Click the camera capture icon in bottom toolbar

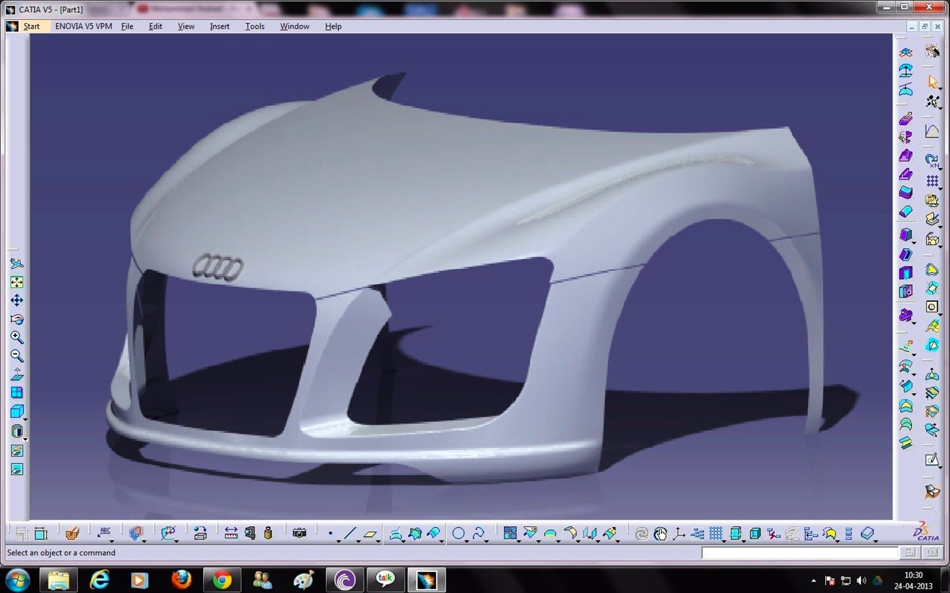coord(299,533)
